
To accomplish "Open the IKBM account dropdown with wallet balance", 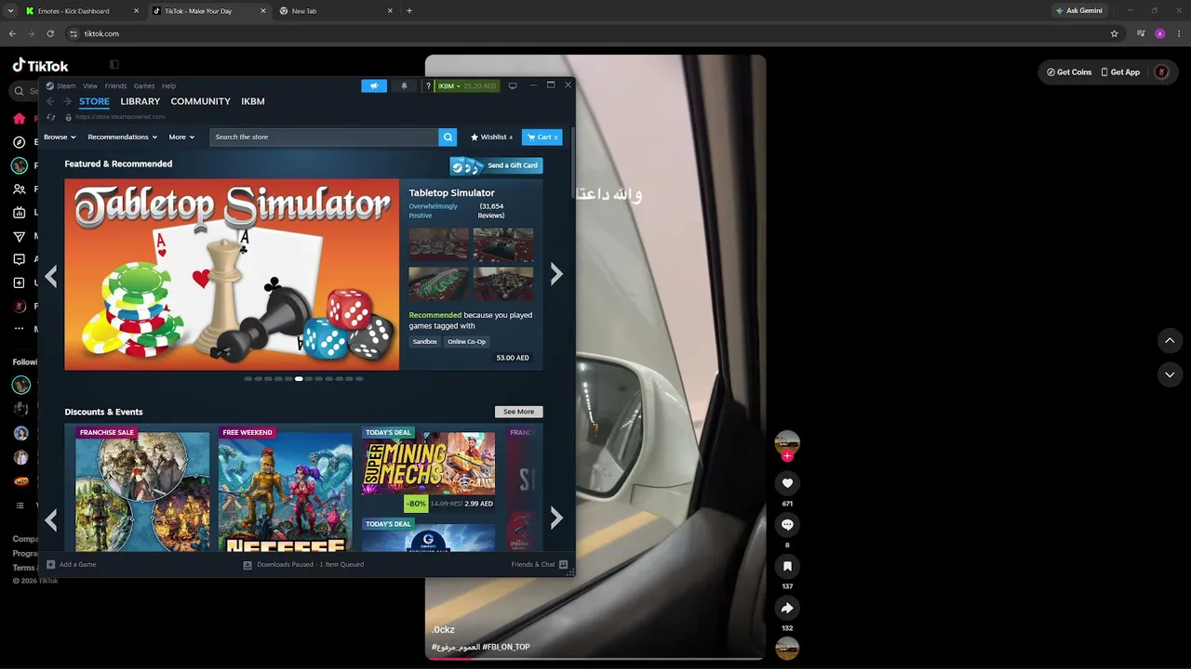I will (468, 86).
